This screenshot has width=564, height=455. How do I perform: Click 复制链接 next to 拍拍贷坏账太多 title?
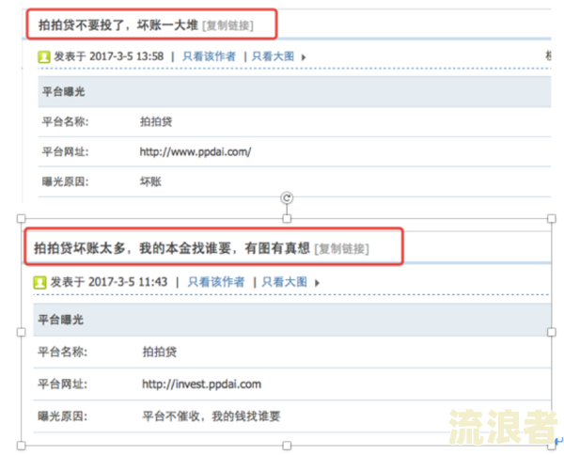tap(342, 248)
